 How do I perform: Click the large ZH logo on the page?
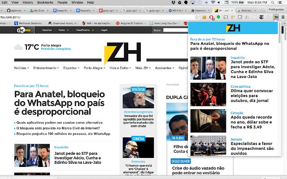[x=122, y=53]
